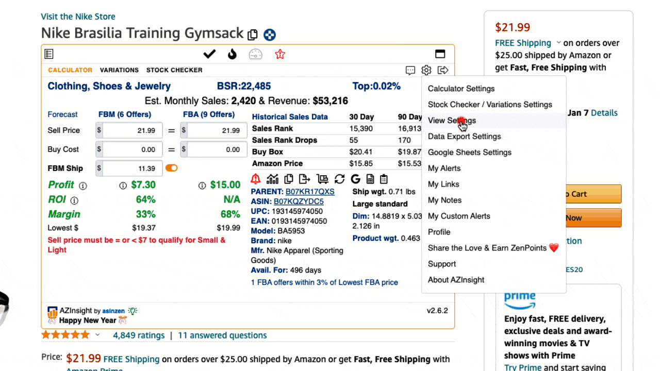The width and height of the screenshot is (660, 371).
Task: Click the copy documents icon above PARENT
Action: pos(289,179)
